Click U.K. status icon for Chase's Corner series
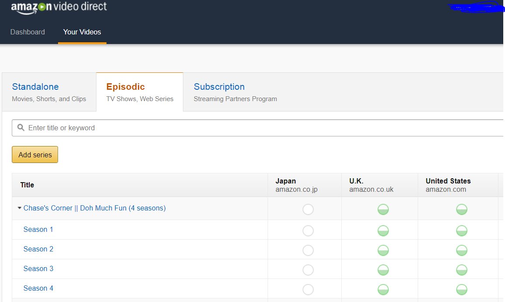Image resolution: width=505 pixels, height=302 pixels. pos(383,209)
